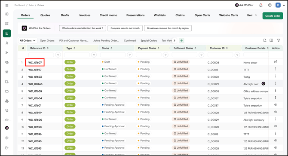The width and height of the screenshot is (288, 156).
Task: Open the settings gear icon in sidebar
Action: (7, 138)
